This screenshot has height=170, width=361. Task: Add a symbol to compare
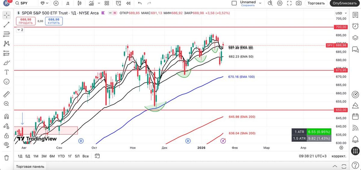pyautogui.click(x=56, y=3)
